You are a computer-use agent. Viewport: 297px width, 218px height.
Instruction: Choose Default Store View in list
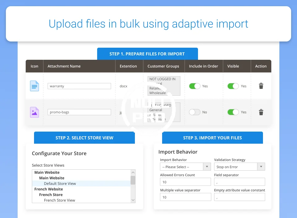coord(60,184)
